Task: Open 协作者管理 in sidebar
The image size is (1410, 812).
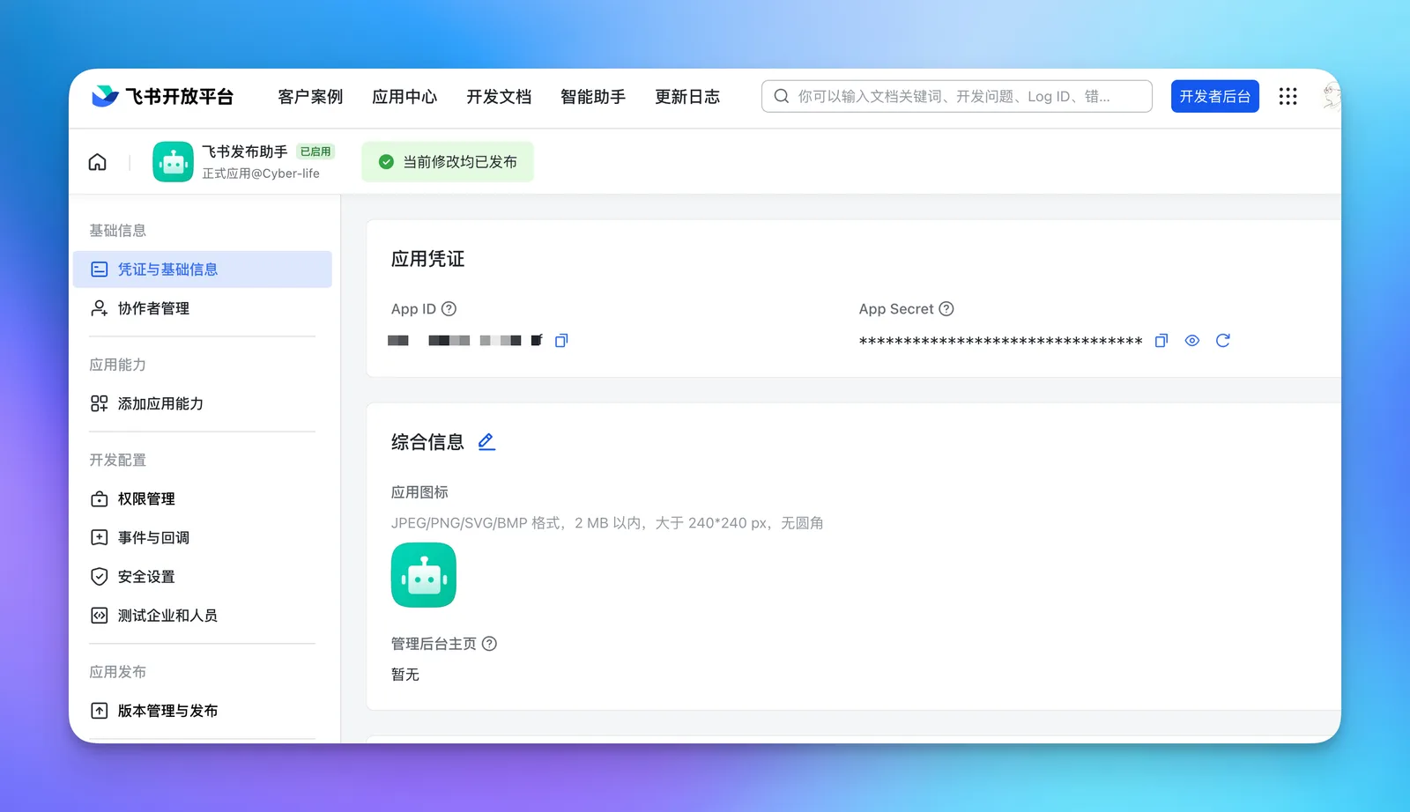Action: pos(203,308)
